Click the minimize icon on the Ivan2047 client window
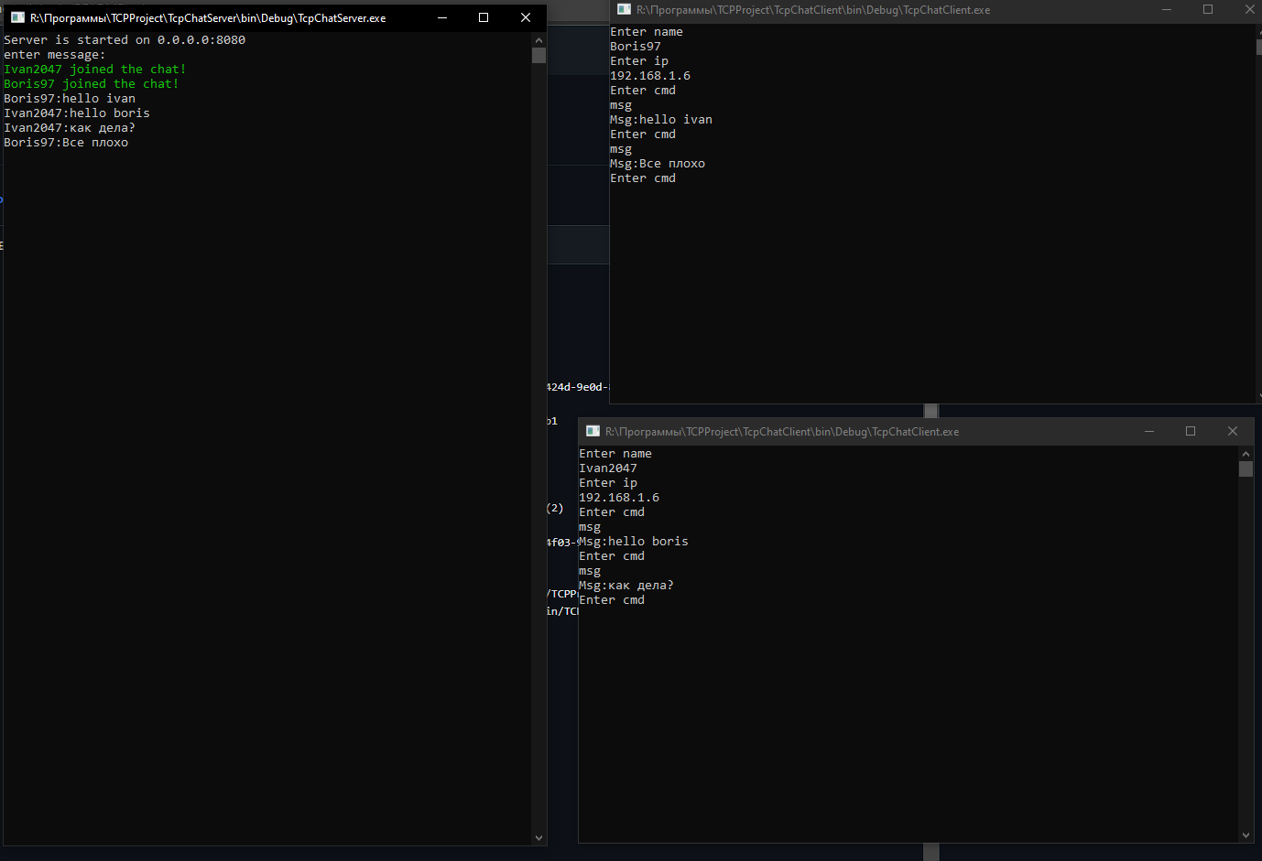 tap(1149, 431)
